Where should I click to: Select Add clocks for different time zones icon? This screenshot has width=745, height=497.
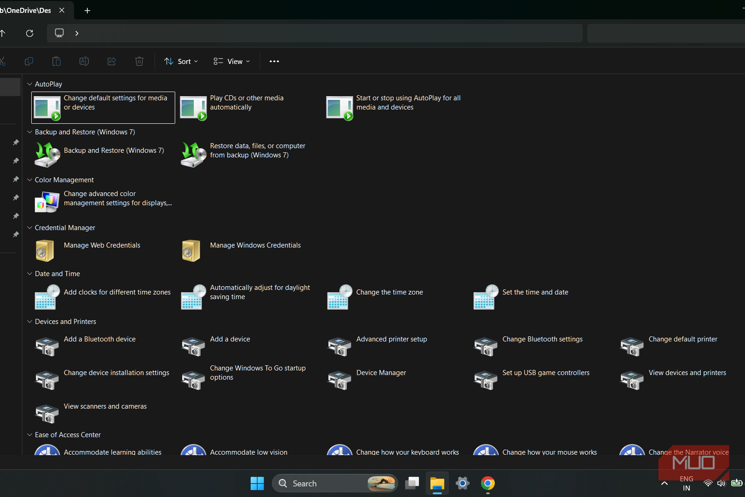(47, 297)
